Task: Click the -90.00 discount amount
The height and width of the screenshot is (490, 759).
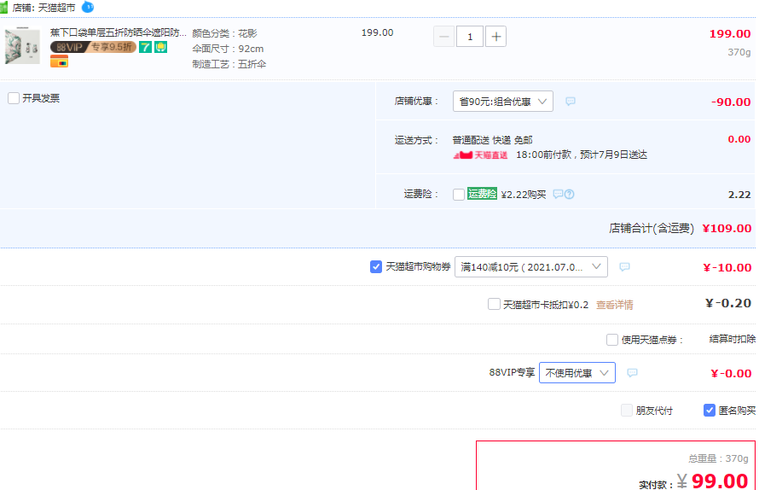Action: pyautogui.click(x=731, y=102)
